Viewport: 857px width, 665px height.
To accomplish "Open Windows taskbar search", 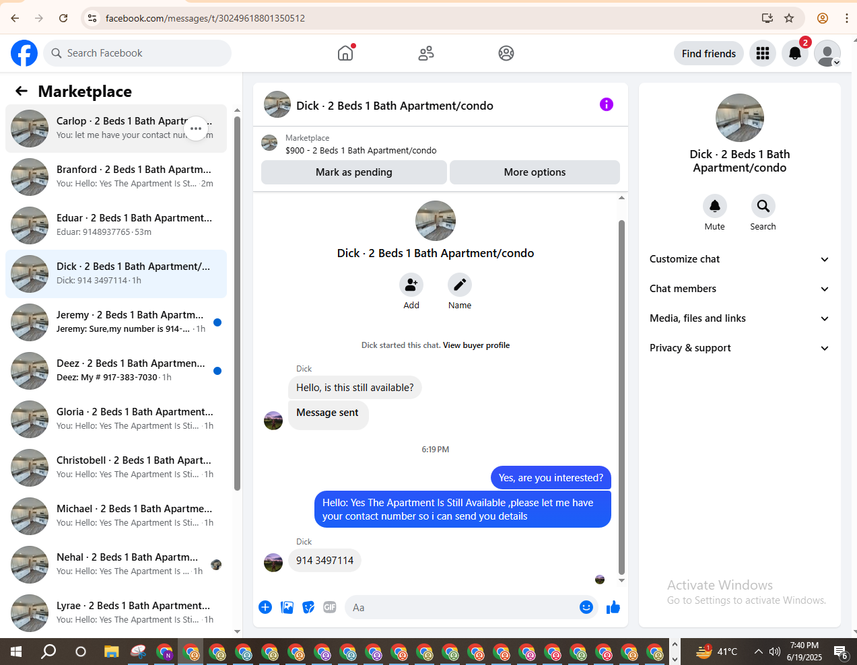I will pyautogui.click(x=48, y=652).
